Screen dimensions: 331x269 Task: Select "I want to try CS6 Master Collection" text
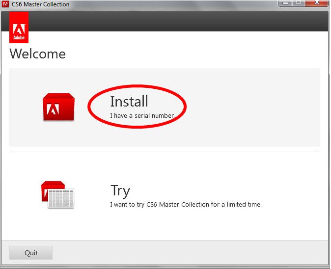point(160,204)
